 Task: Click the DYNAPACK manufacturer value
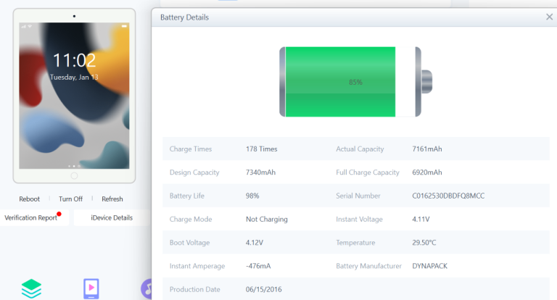(429, 266)
